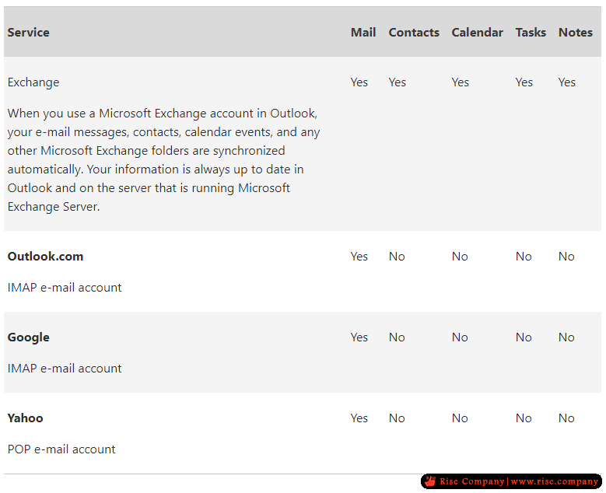The height and width of the screenshot is (493, 606).
Task: Click the Calendar column header
Action: [x=477, y=33]
